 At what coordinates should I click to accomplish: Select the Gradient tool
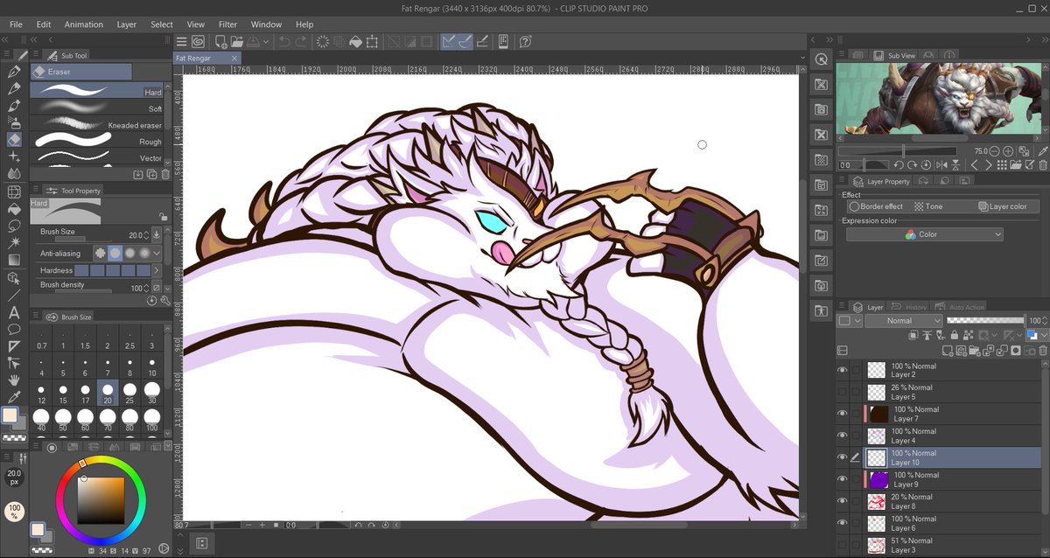pyautogui.click(x=14, y=261)
